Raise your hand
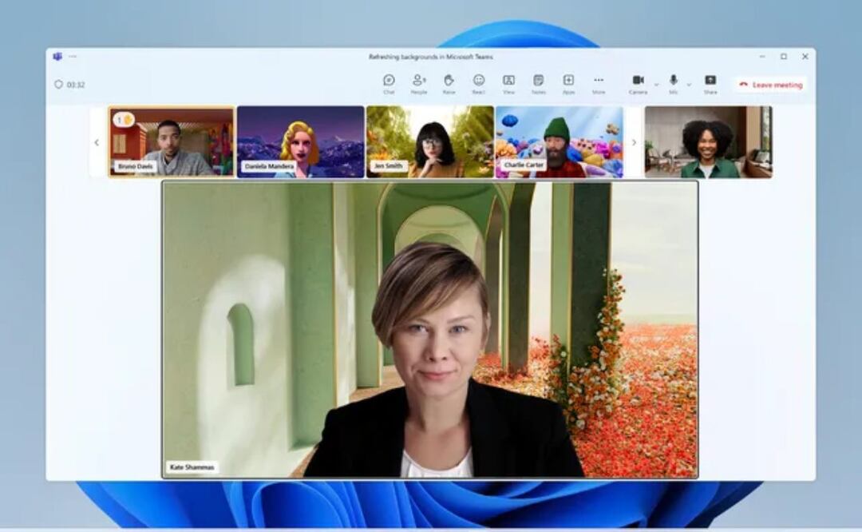 pos(449,83)
